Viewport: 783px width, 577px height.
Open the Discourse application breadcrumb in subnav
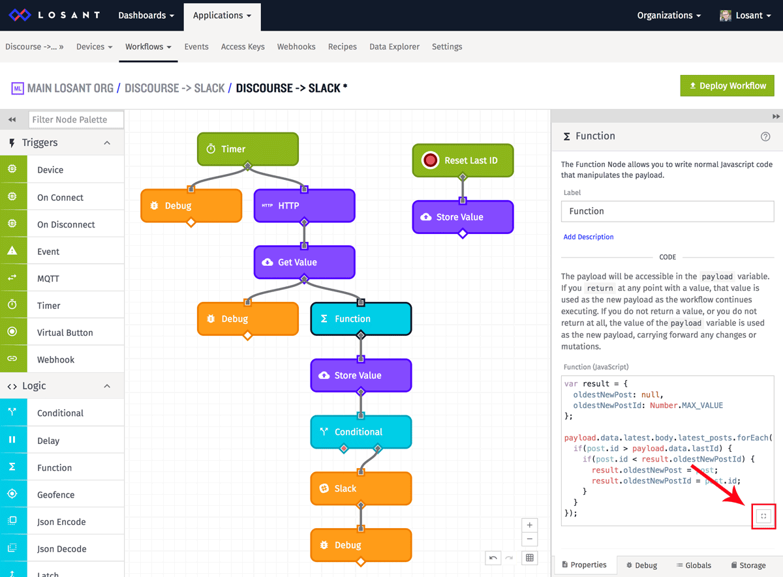35,46
